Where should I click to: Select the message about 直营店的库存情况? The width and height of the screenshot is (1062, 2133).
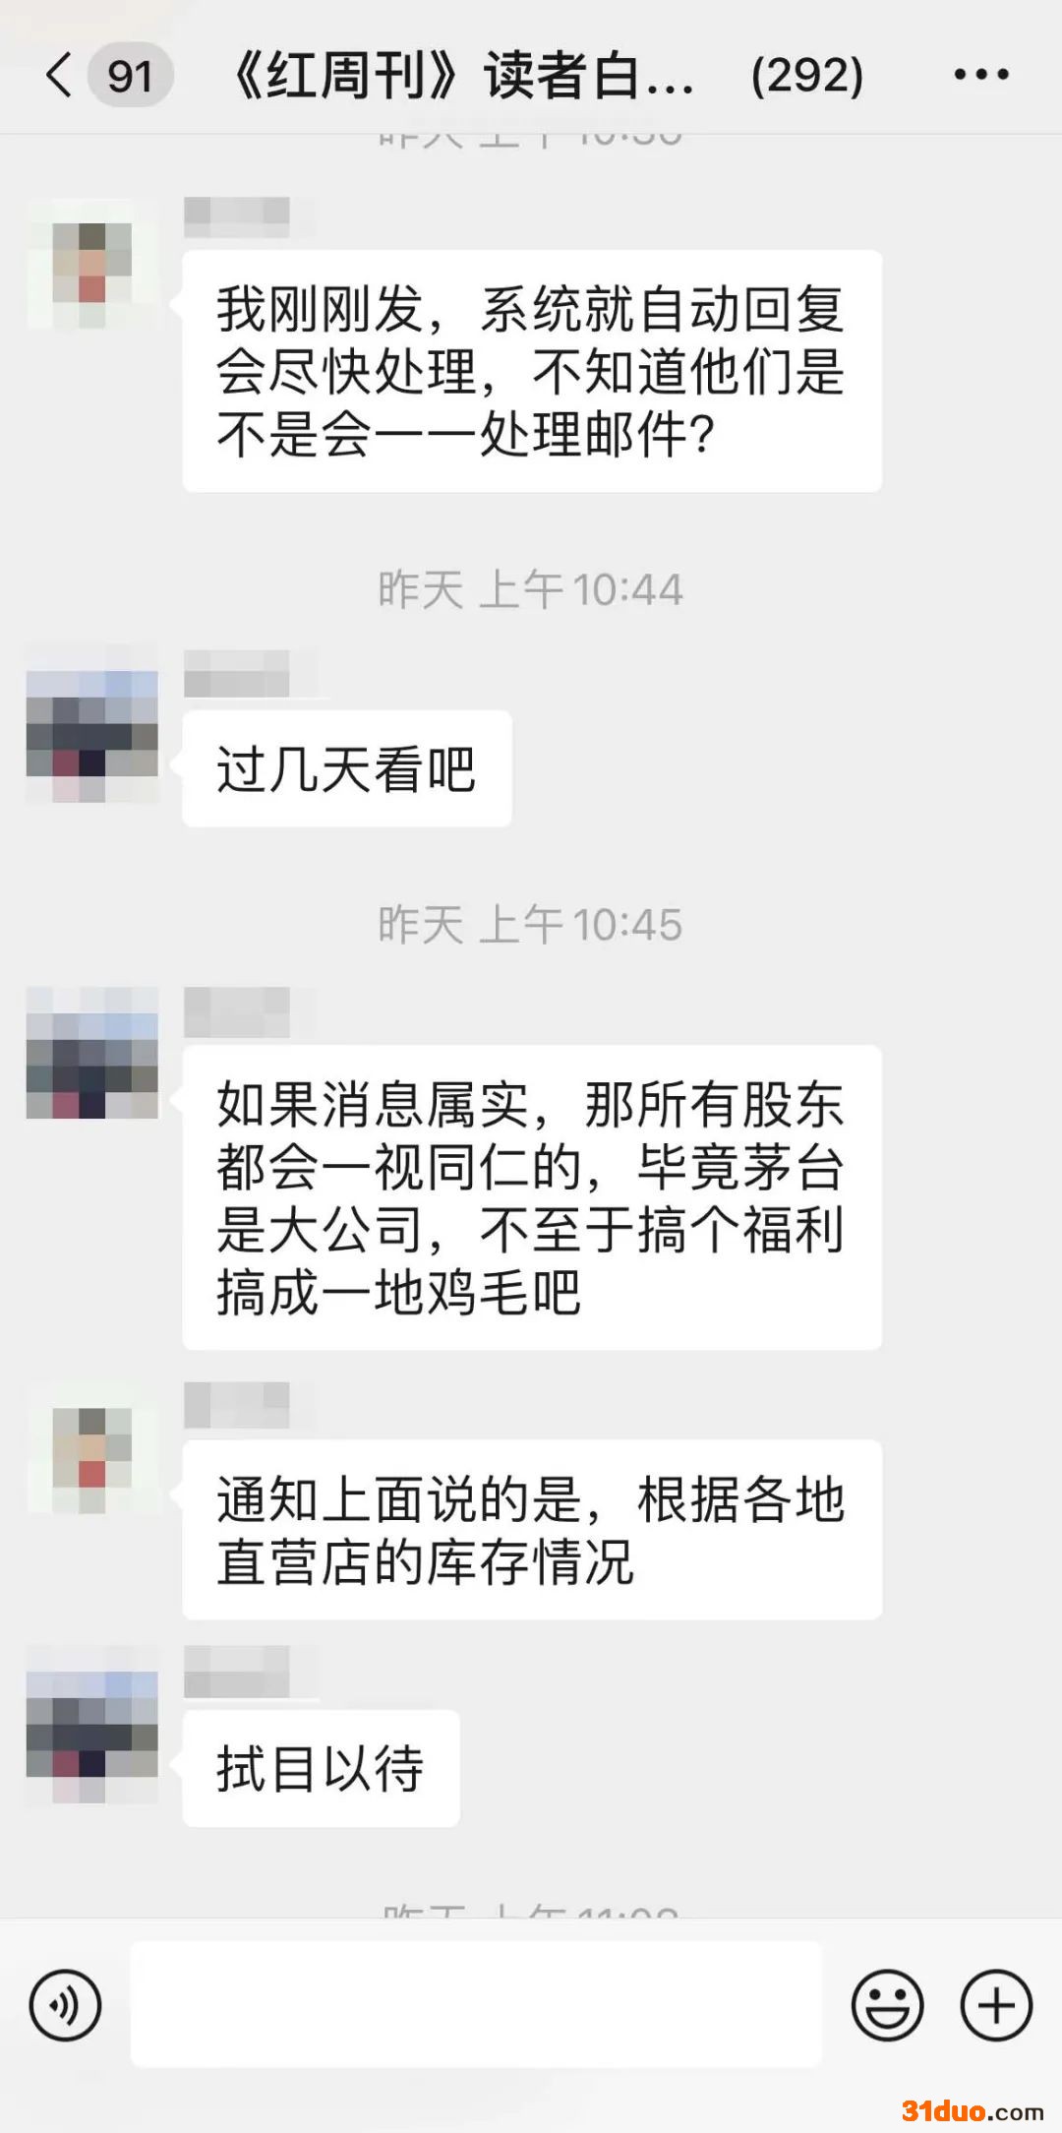tap(532, 1530)
